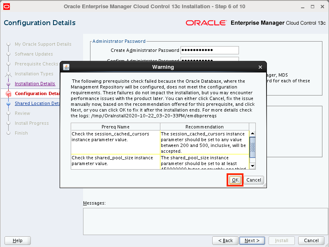Screen dimensions: 329x247
Task: Click the installer's bottom Cancel button
Action: [311, 240]
